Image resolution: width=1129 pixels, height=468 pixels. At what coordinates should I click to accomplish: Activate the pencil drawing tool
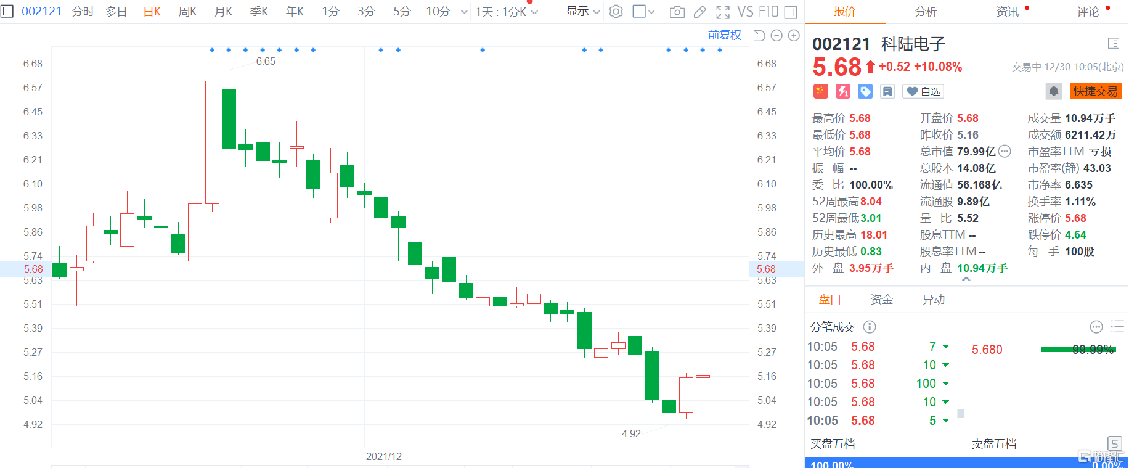click(x=699, y=12)
